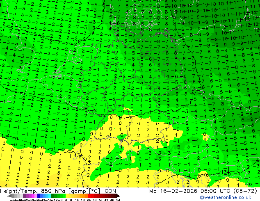Click the grey left arrow end of legend
Screen dimensions: 260x201
click(x=9, y=196)
